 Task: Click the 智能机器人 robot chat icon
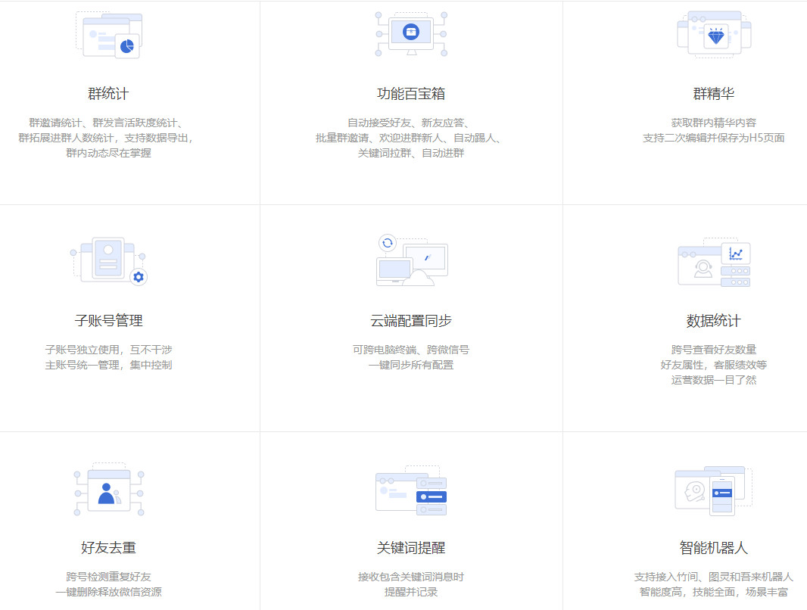[713, 489]
